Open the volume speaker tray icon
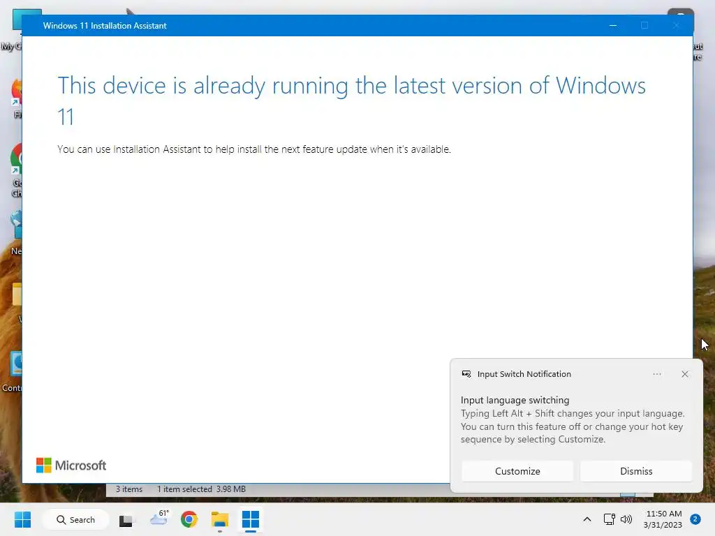Screen dimensions: 715x536 pyautogui.click(x=626, y=519)
